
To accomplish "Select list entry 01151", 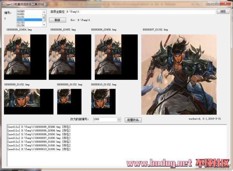I will point(30,17).
